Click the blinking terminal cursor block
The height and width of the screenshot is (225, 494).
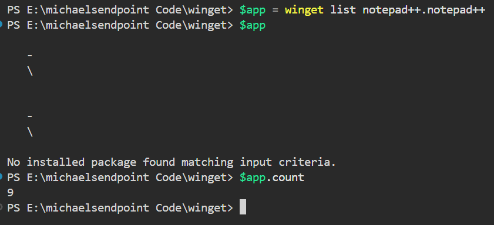tap(243, 207)
